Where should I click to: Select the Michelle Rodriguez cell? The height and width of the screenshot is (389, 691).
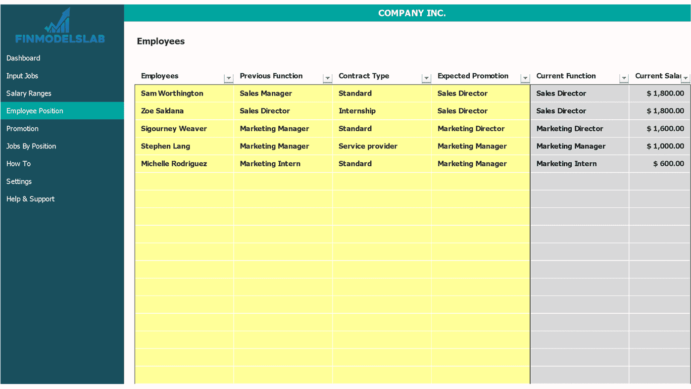pos(184,164)
